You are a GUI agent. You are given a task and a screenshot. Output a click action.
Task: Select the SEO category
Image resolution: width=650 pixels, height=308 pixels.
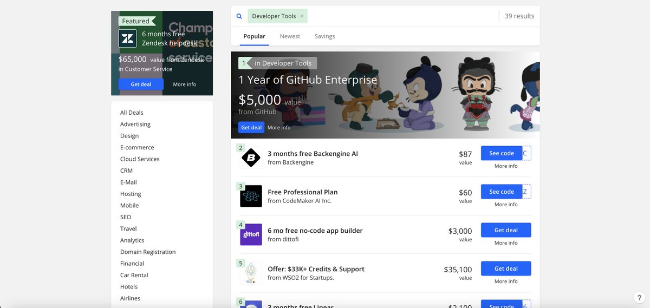(126, 217)
